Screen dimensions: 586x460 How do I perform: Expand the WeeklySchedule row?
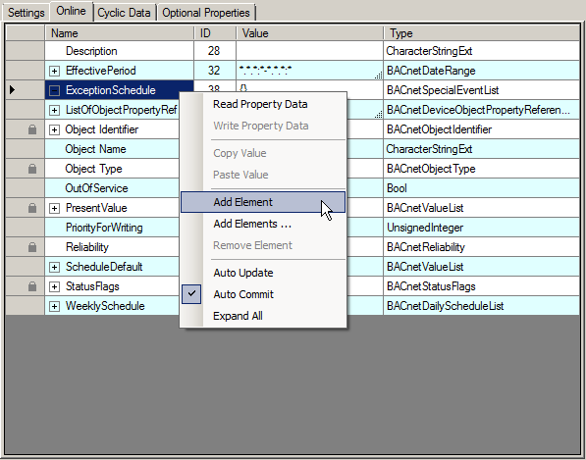55,306
